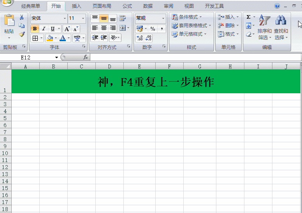
Task: Expand the 字体 font dialog launcher
Action: [84, 46]
